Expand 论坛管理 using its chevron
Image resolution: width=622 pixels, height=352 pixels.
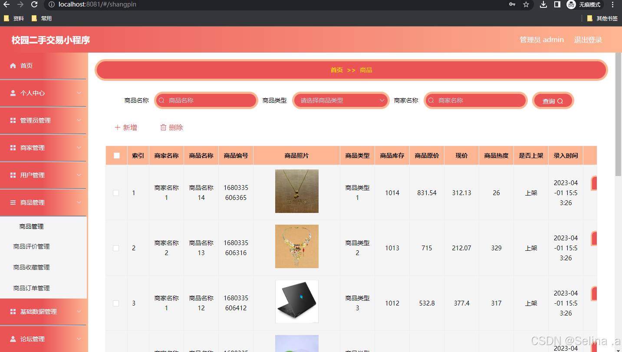pos(79,339)
